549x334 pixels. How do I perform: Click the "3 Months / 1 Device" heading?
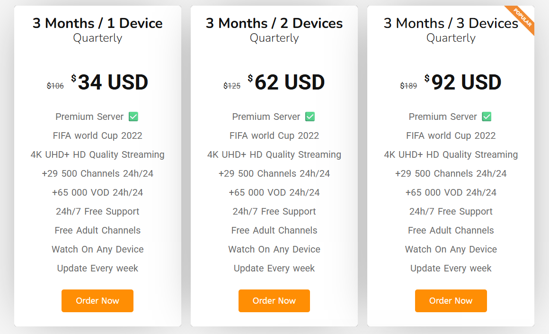click(97, 23)
